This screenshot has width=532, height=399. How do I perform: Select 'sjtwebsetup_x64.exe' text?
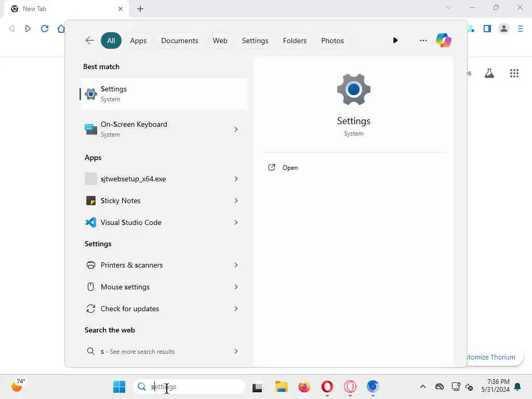tap(134, 179)
